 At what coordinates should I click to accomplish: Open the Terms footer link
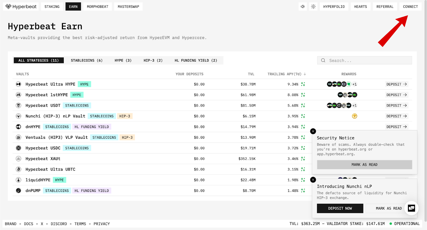pyautogui.click(x=80, y=224)
